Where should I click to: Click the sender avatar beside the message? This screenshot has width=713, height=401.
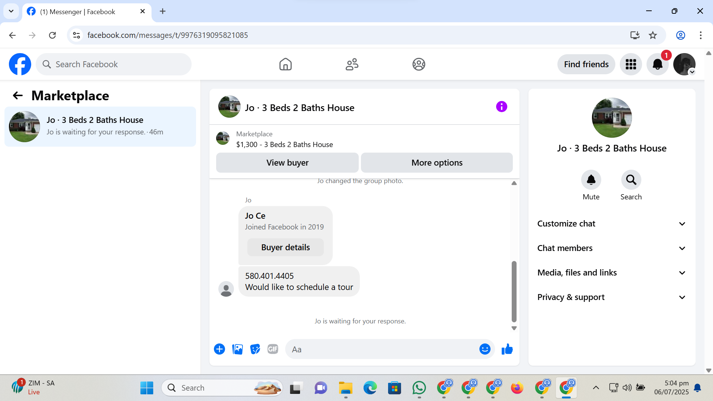(226, 289)
